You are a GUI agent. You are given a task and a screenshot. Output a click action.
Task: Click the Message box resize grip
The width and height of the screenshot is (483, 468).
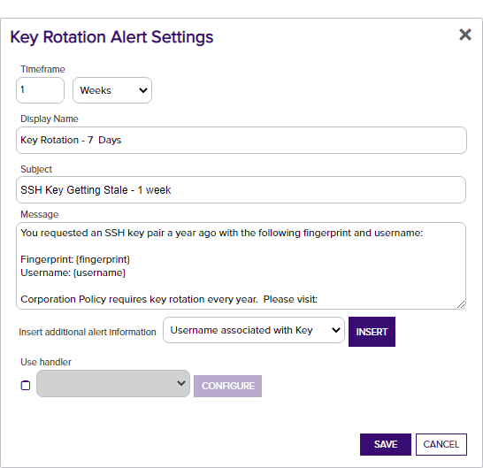tap(461, 304)
